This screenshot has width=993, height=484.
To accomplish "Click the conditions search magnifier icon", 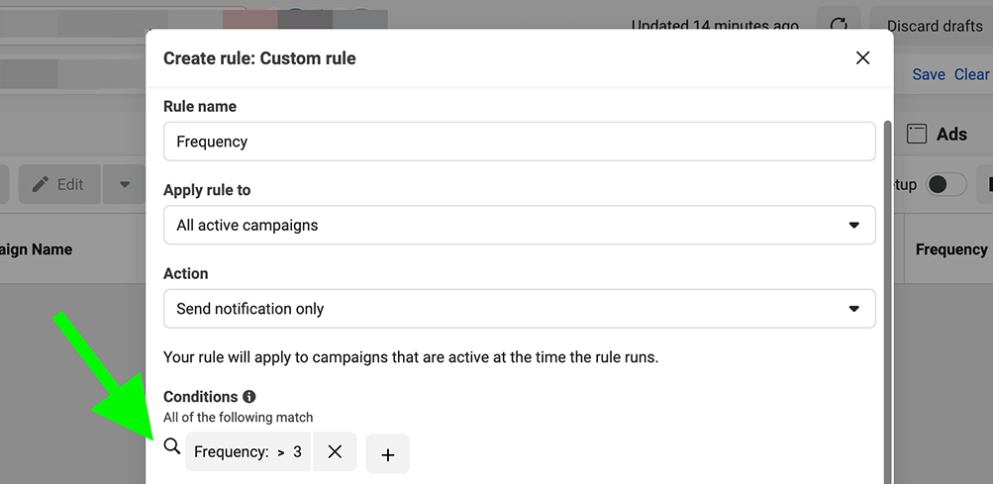I will coord(172,447).
